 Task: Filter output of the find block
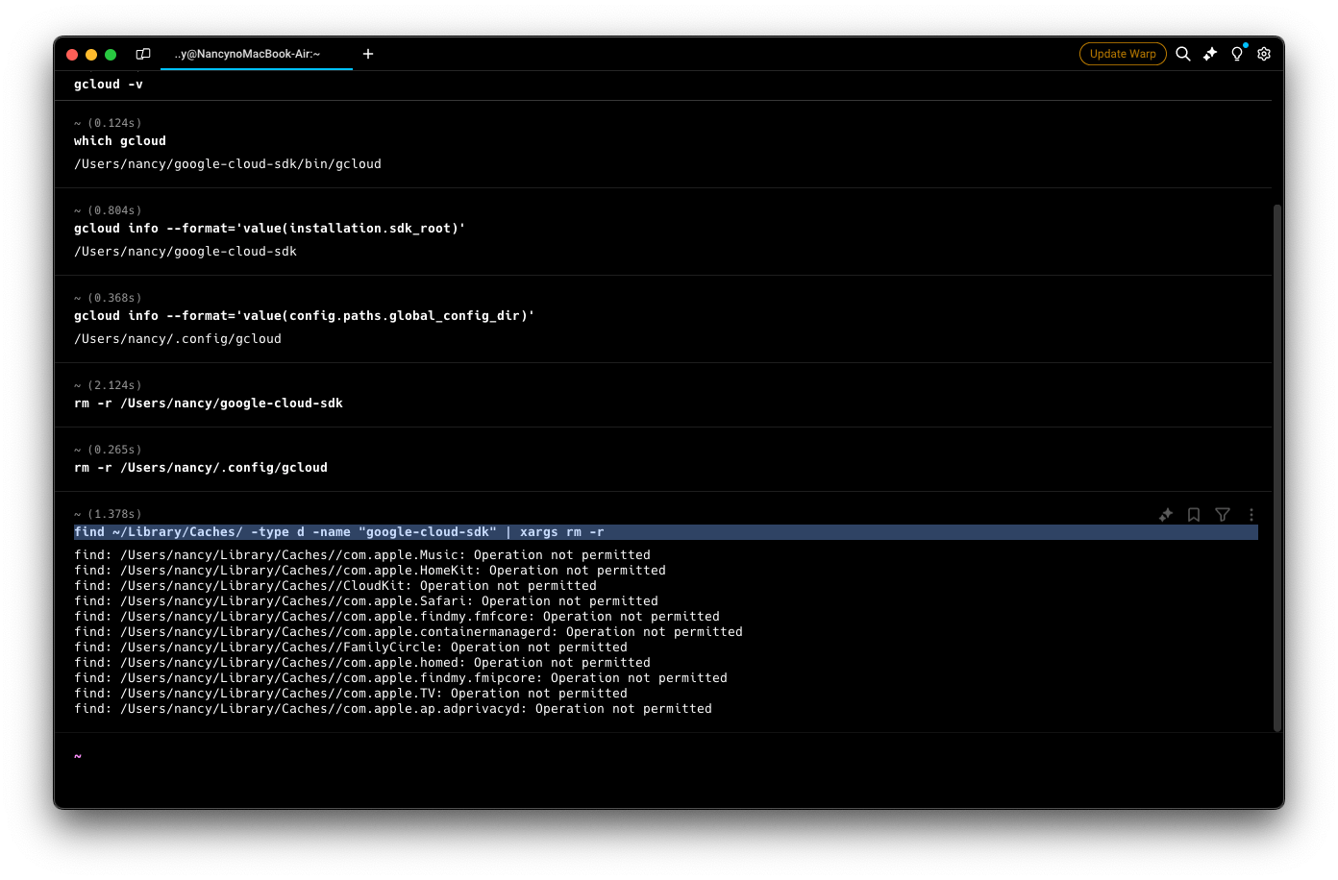click(1223, 515)
